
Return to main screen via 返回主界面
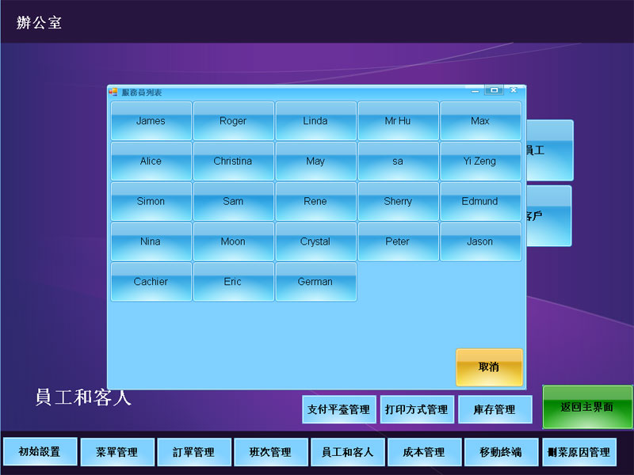587,407
